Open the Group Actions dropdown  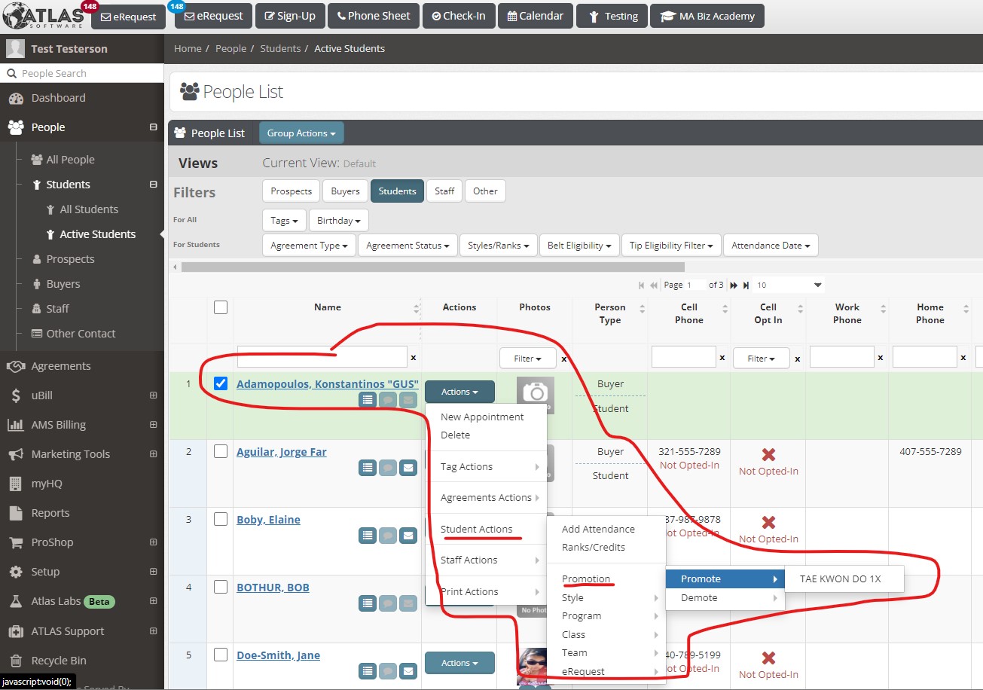[x=301, y=133]
